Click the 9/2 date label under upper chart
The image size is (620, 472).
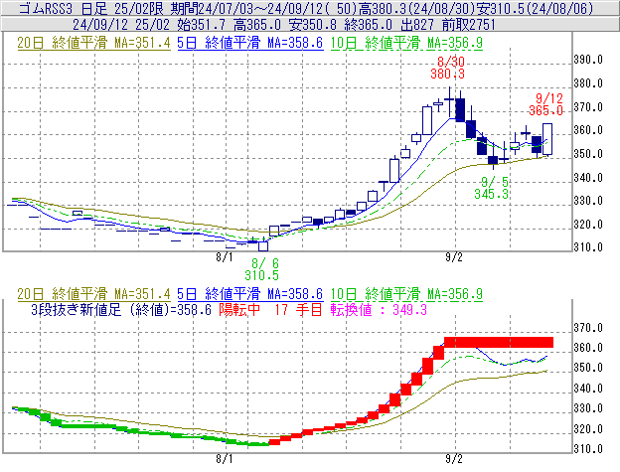454,257
